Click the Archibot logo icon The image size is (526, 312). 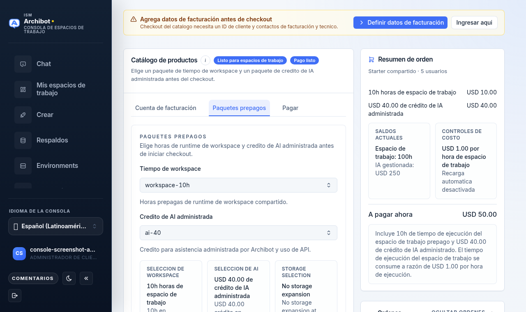click(x=14, y=23)
